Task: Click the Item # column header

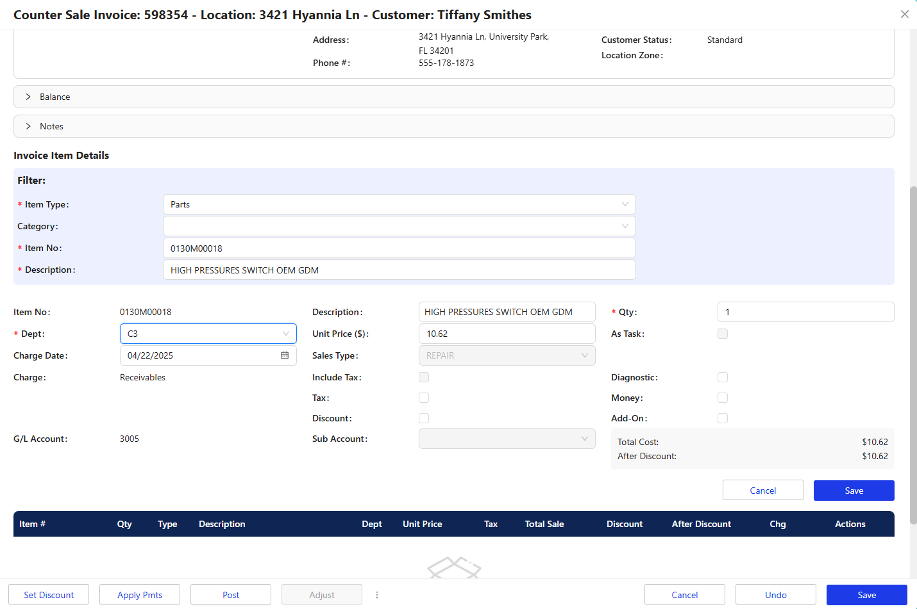Action: pos(32,524)
